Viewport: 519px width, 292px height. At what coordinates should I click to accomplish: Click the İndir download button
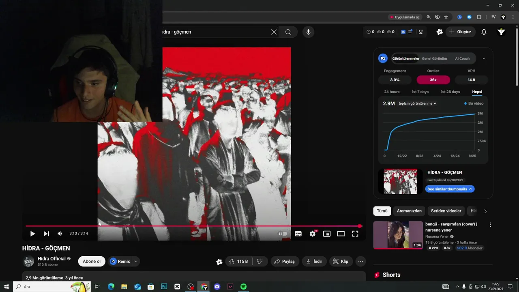coord(314,262)
